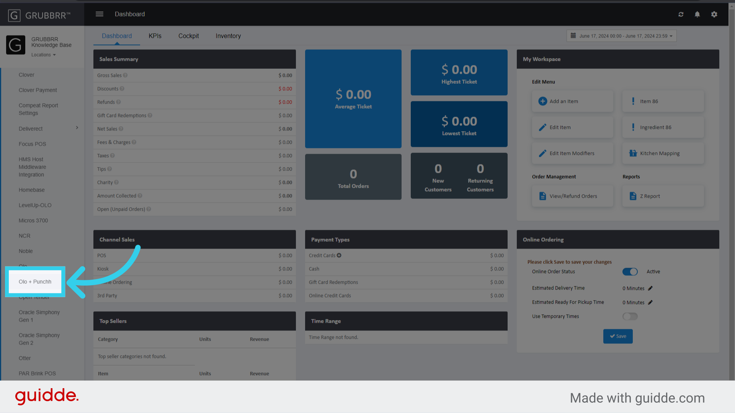This screenshot has height=413, width=735.
Task: Enable Use Temporary Times switch
Action: click(x=630, y=316)
